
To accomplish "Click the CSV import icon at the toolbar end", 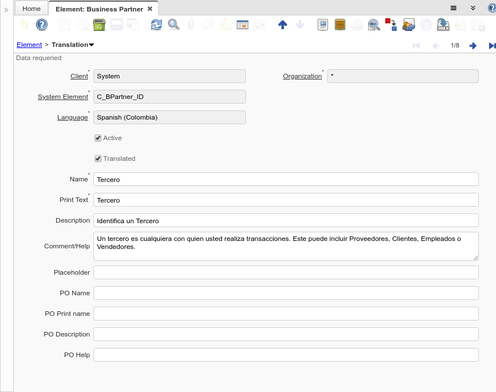I will coord(478,25).
